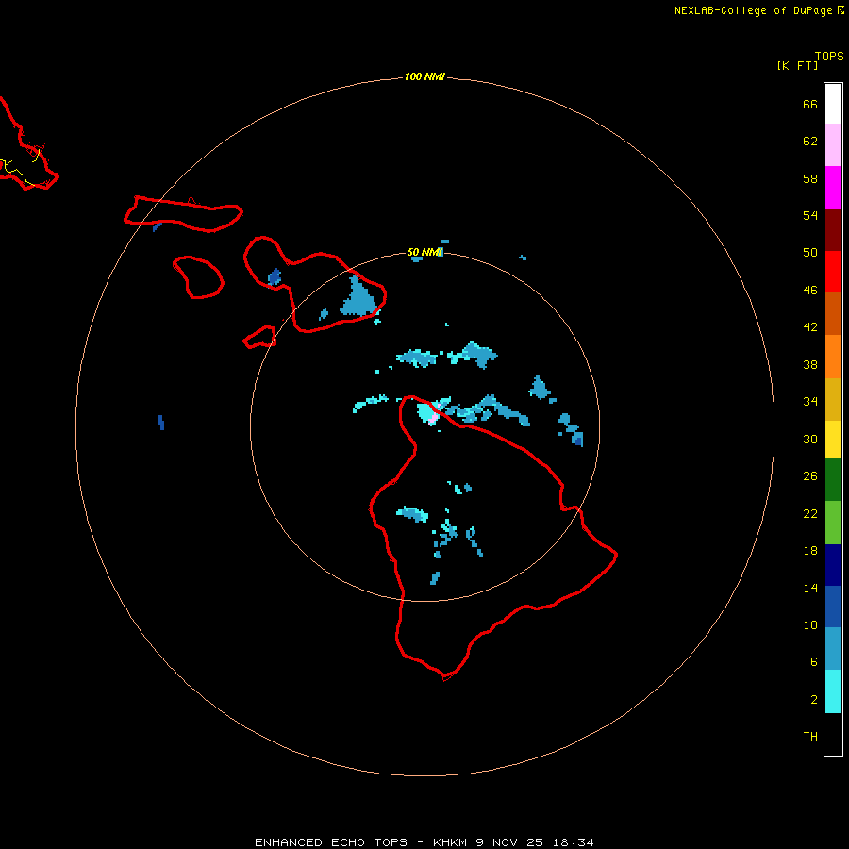
Task: Click the K FT units label
Action: click(x=797, y=66)
